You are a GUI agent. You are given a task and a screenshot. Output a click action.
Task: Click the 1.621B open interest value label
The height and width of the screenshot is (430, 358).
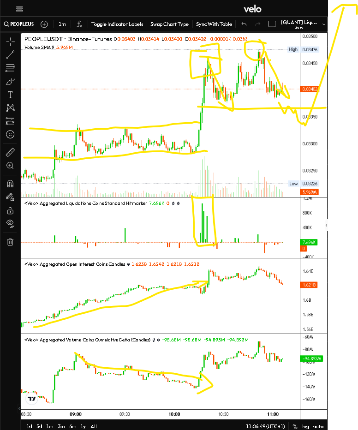(309, 285)
